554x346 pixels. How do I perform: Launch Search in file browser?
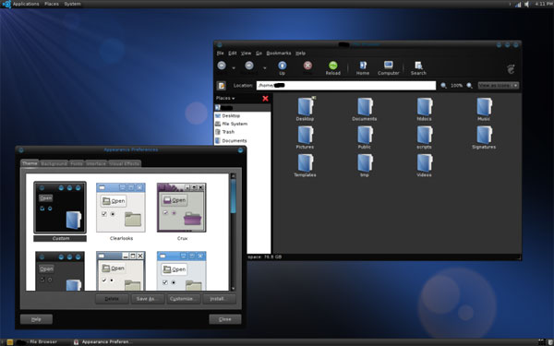point(418,67)
